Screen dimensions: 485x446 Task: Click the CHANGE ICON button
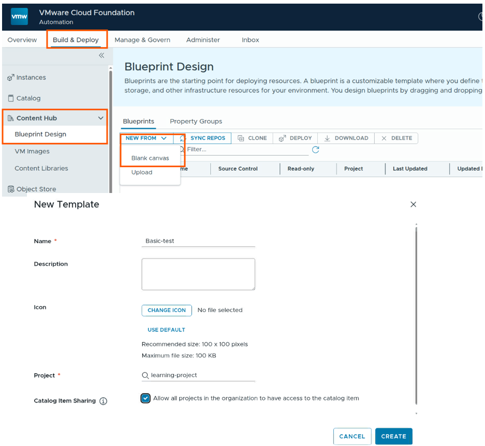(x=166, y=310)
